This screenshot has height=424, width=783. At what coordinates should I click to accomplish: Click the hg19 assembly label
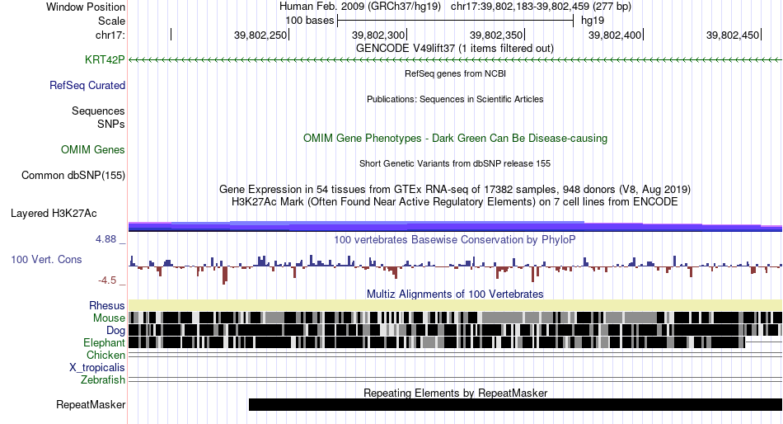593,21
